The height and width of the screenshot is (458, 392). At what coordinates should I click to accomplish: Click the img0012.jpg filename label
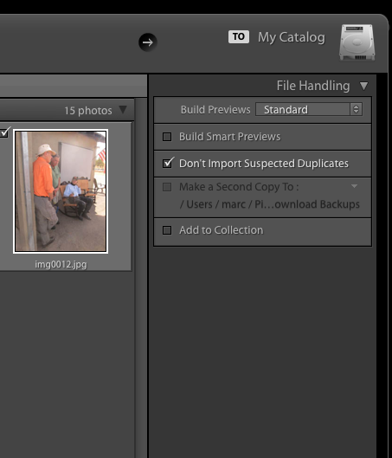coord(61,265)
